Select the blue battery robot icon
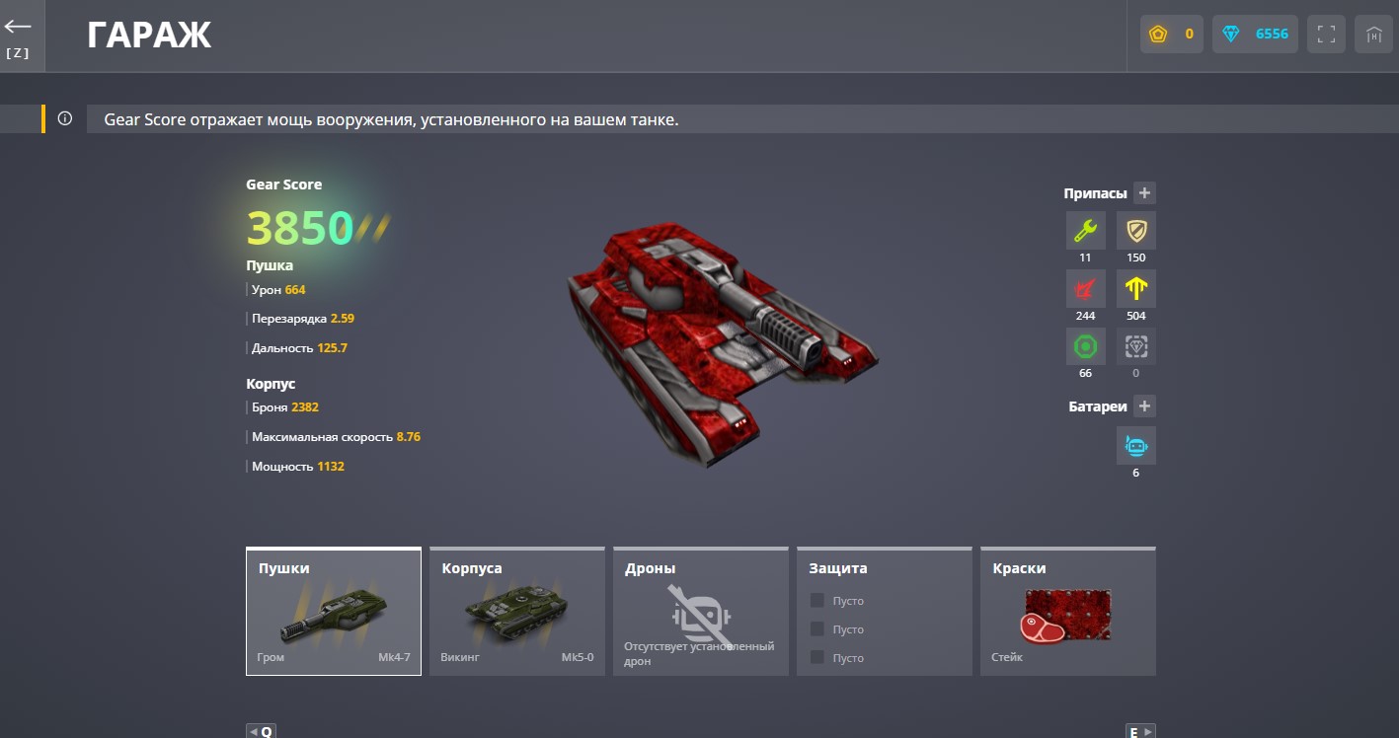 pos(1136,446)
